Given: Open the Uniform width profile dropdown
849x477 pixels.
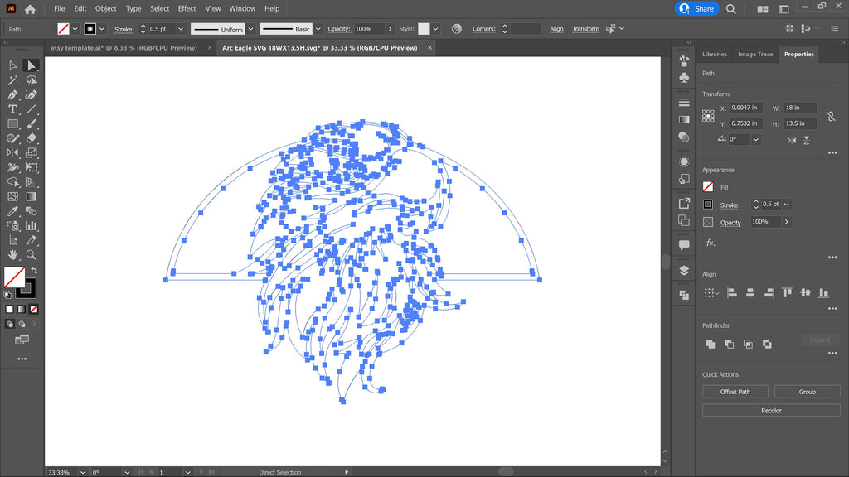Looking at the screenshot, I should tap(250, 29).
